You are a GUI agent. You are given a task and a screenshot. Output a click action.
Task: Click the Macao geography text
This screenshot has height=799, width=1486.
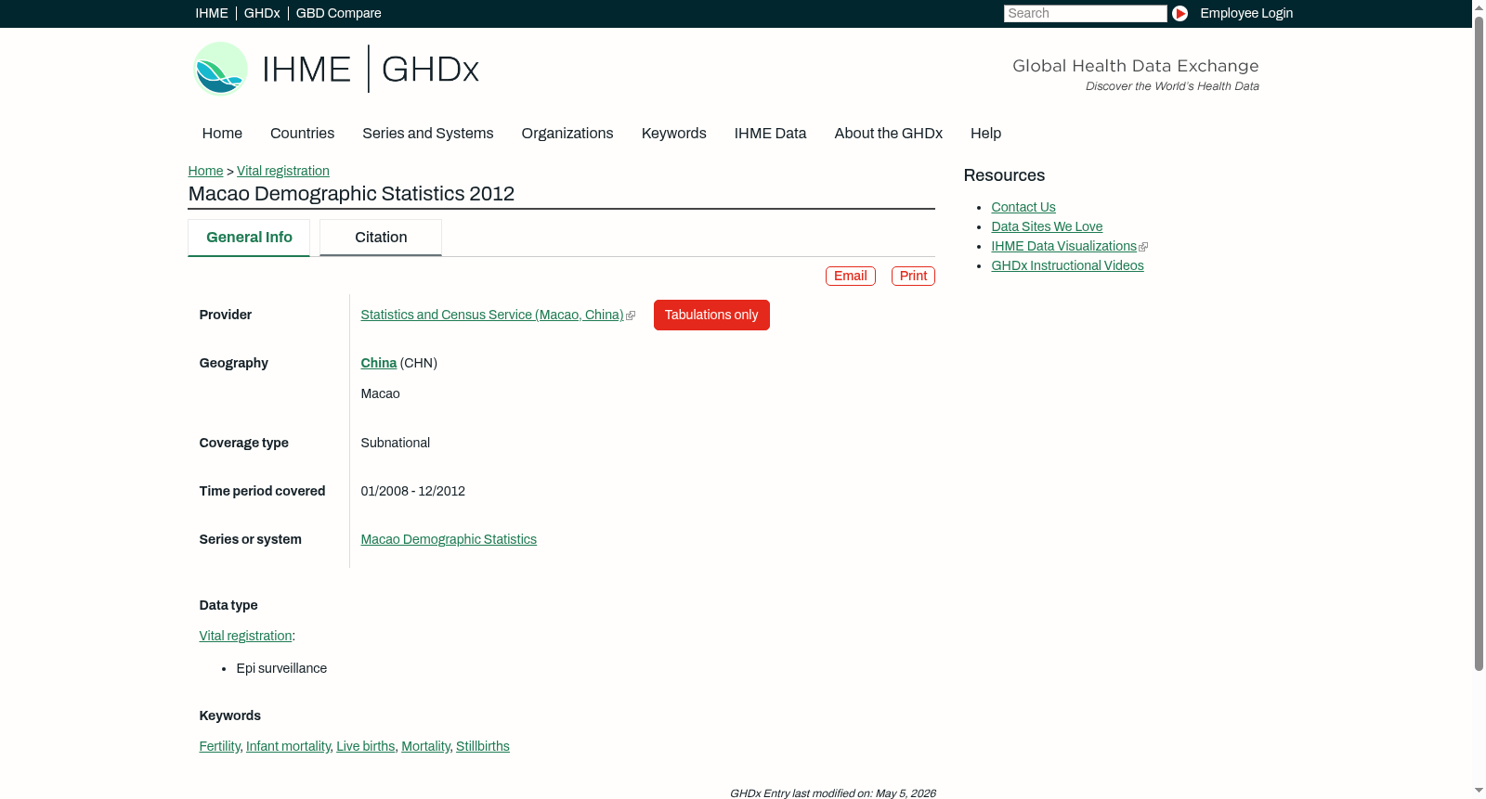coord(380,394)
